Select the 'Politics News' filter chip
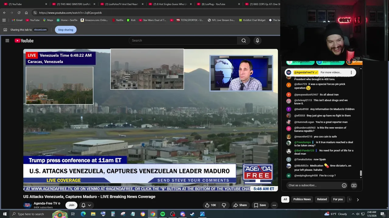This screenshot has height=218, width=389. point(302,199)
